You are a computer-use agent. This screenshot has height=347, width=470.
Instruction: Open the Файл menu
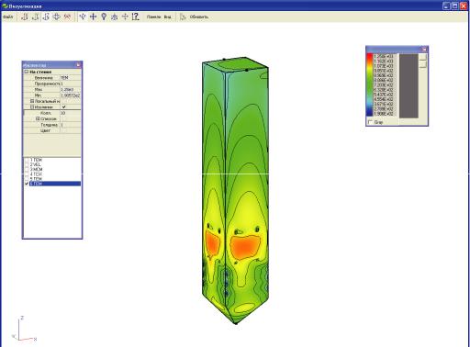(7, 17)
